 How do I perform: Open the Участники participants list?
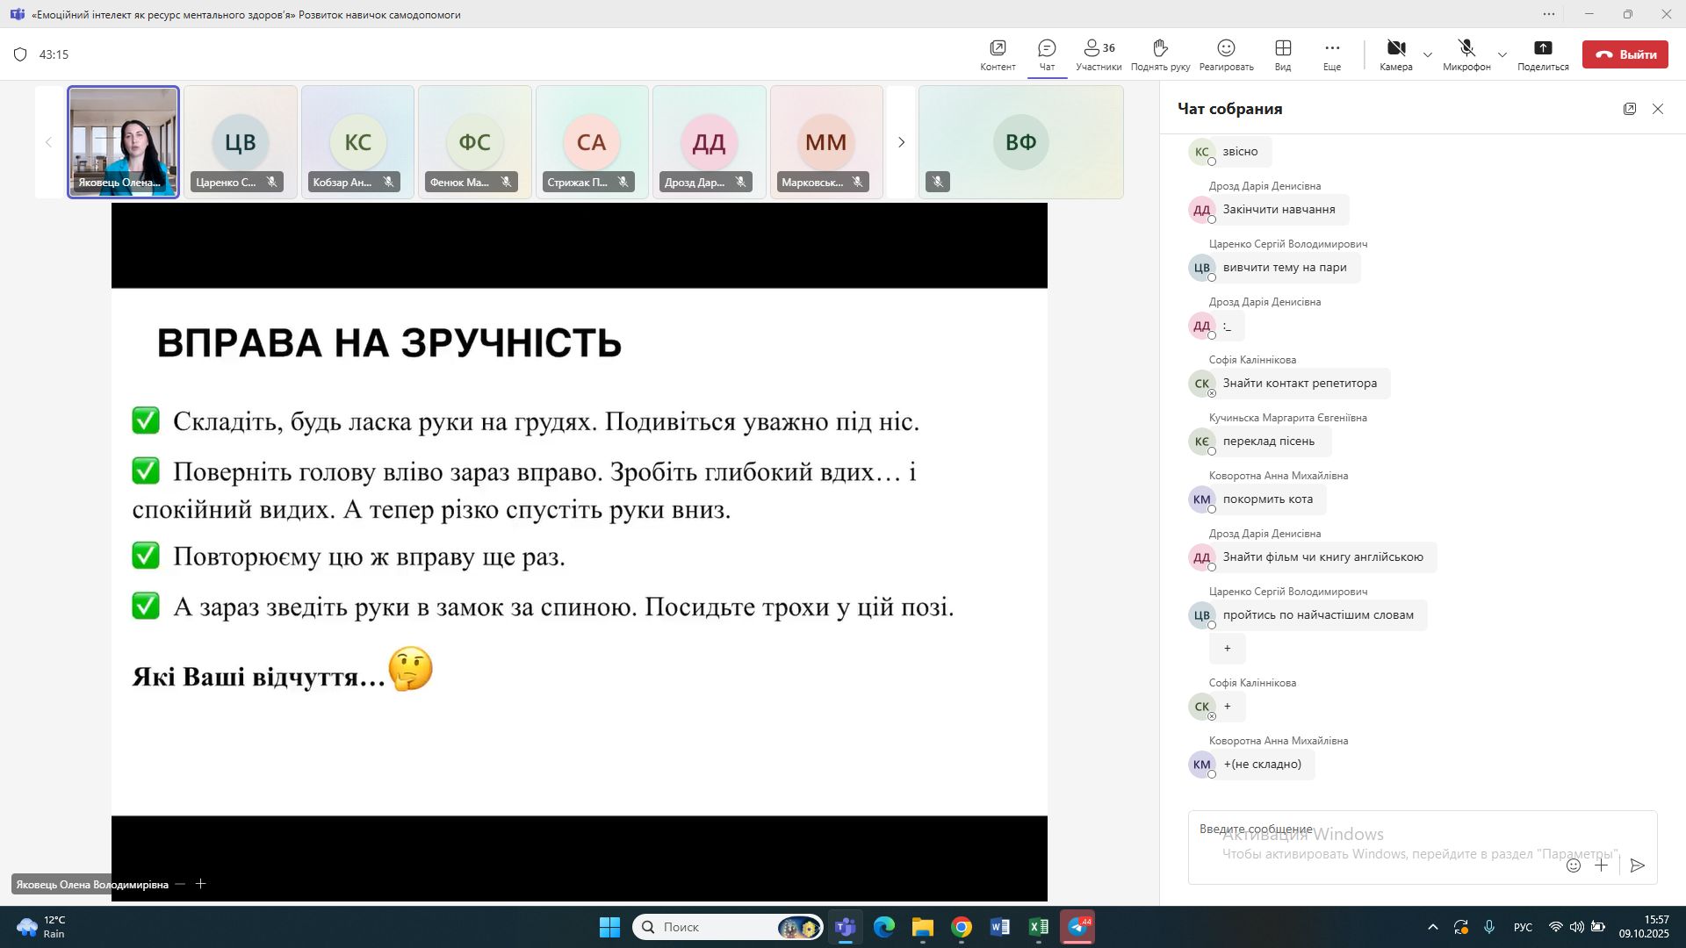pyautogui.click(x=1099, y=54)
